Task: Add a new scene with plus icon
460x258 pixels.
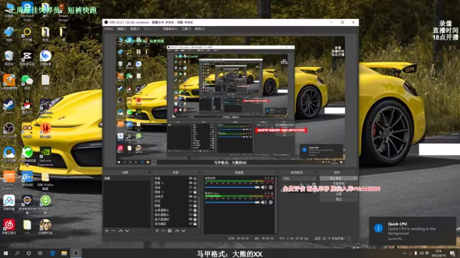Action: (x=107, y=231)
